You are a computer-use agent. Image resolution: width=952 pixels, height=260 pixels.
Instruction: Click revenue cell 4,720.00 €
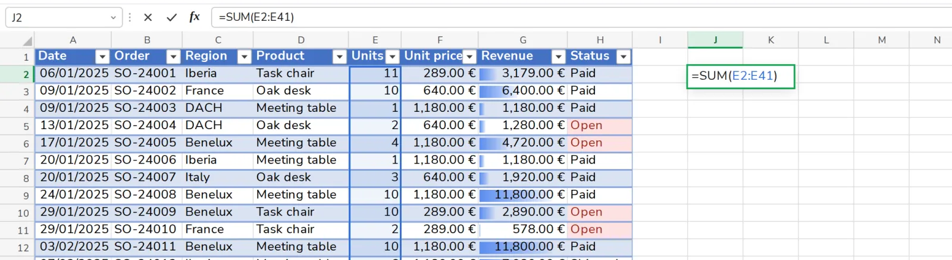[523, 143]
